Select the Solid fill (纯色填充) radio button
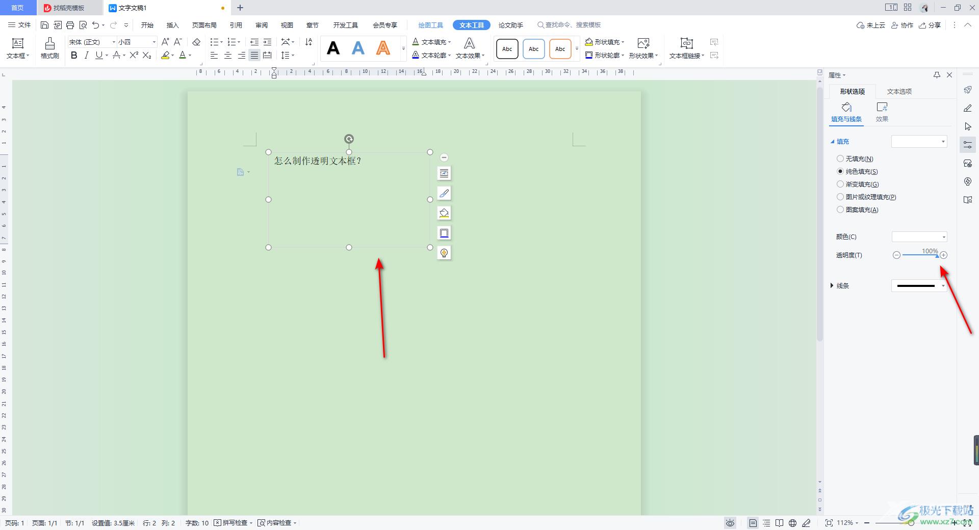The height and width of the screenshot is (530, 979). (x=840, y=171)
